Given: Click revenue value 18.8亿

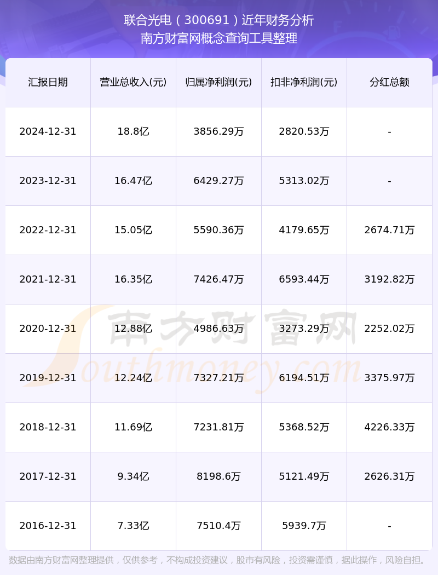Looking at the screenshot, I should [133, 131].
